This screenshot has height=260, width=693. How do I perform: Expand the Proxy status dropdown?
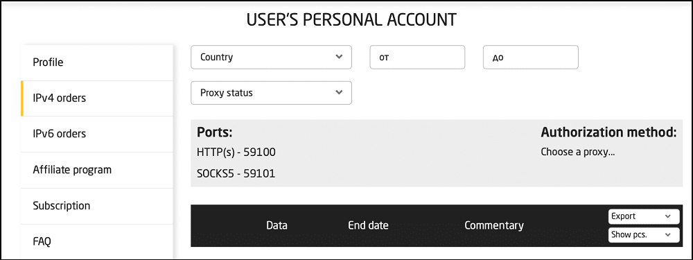point(272,93)
